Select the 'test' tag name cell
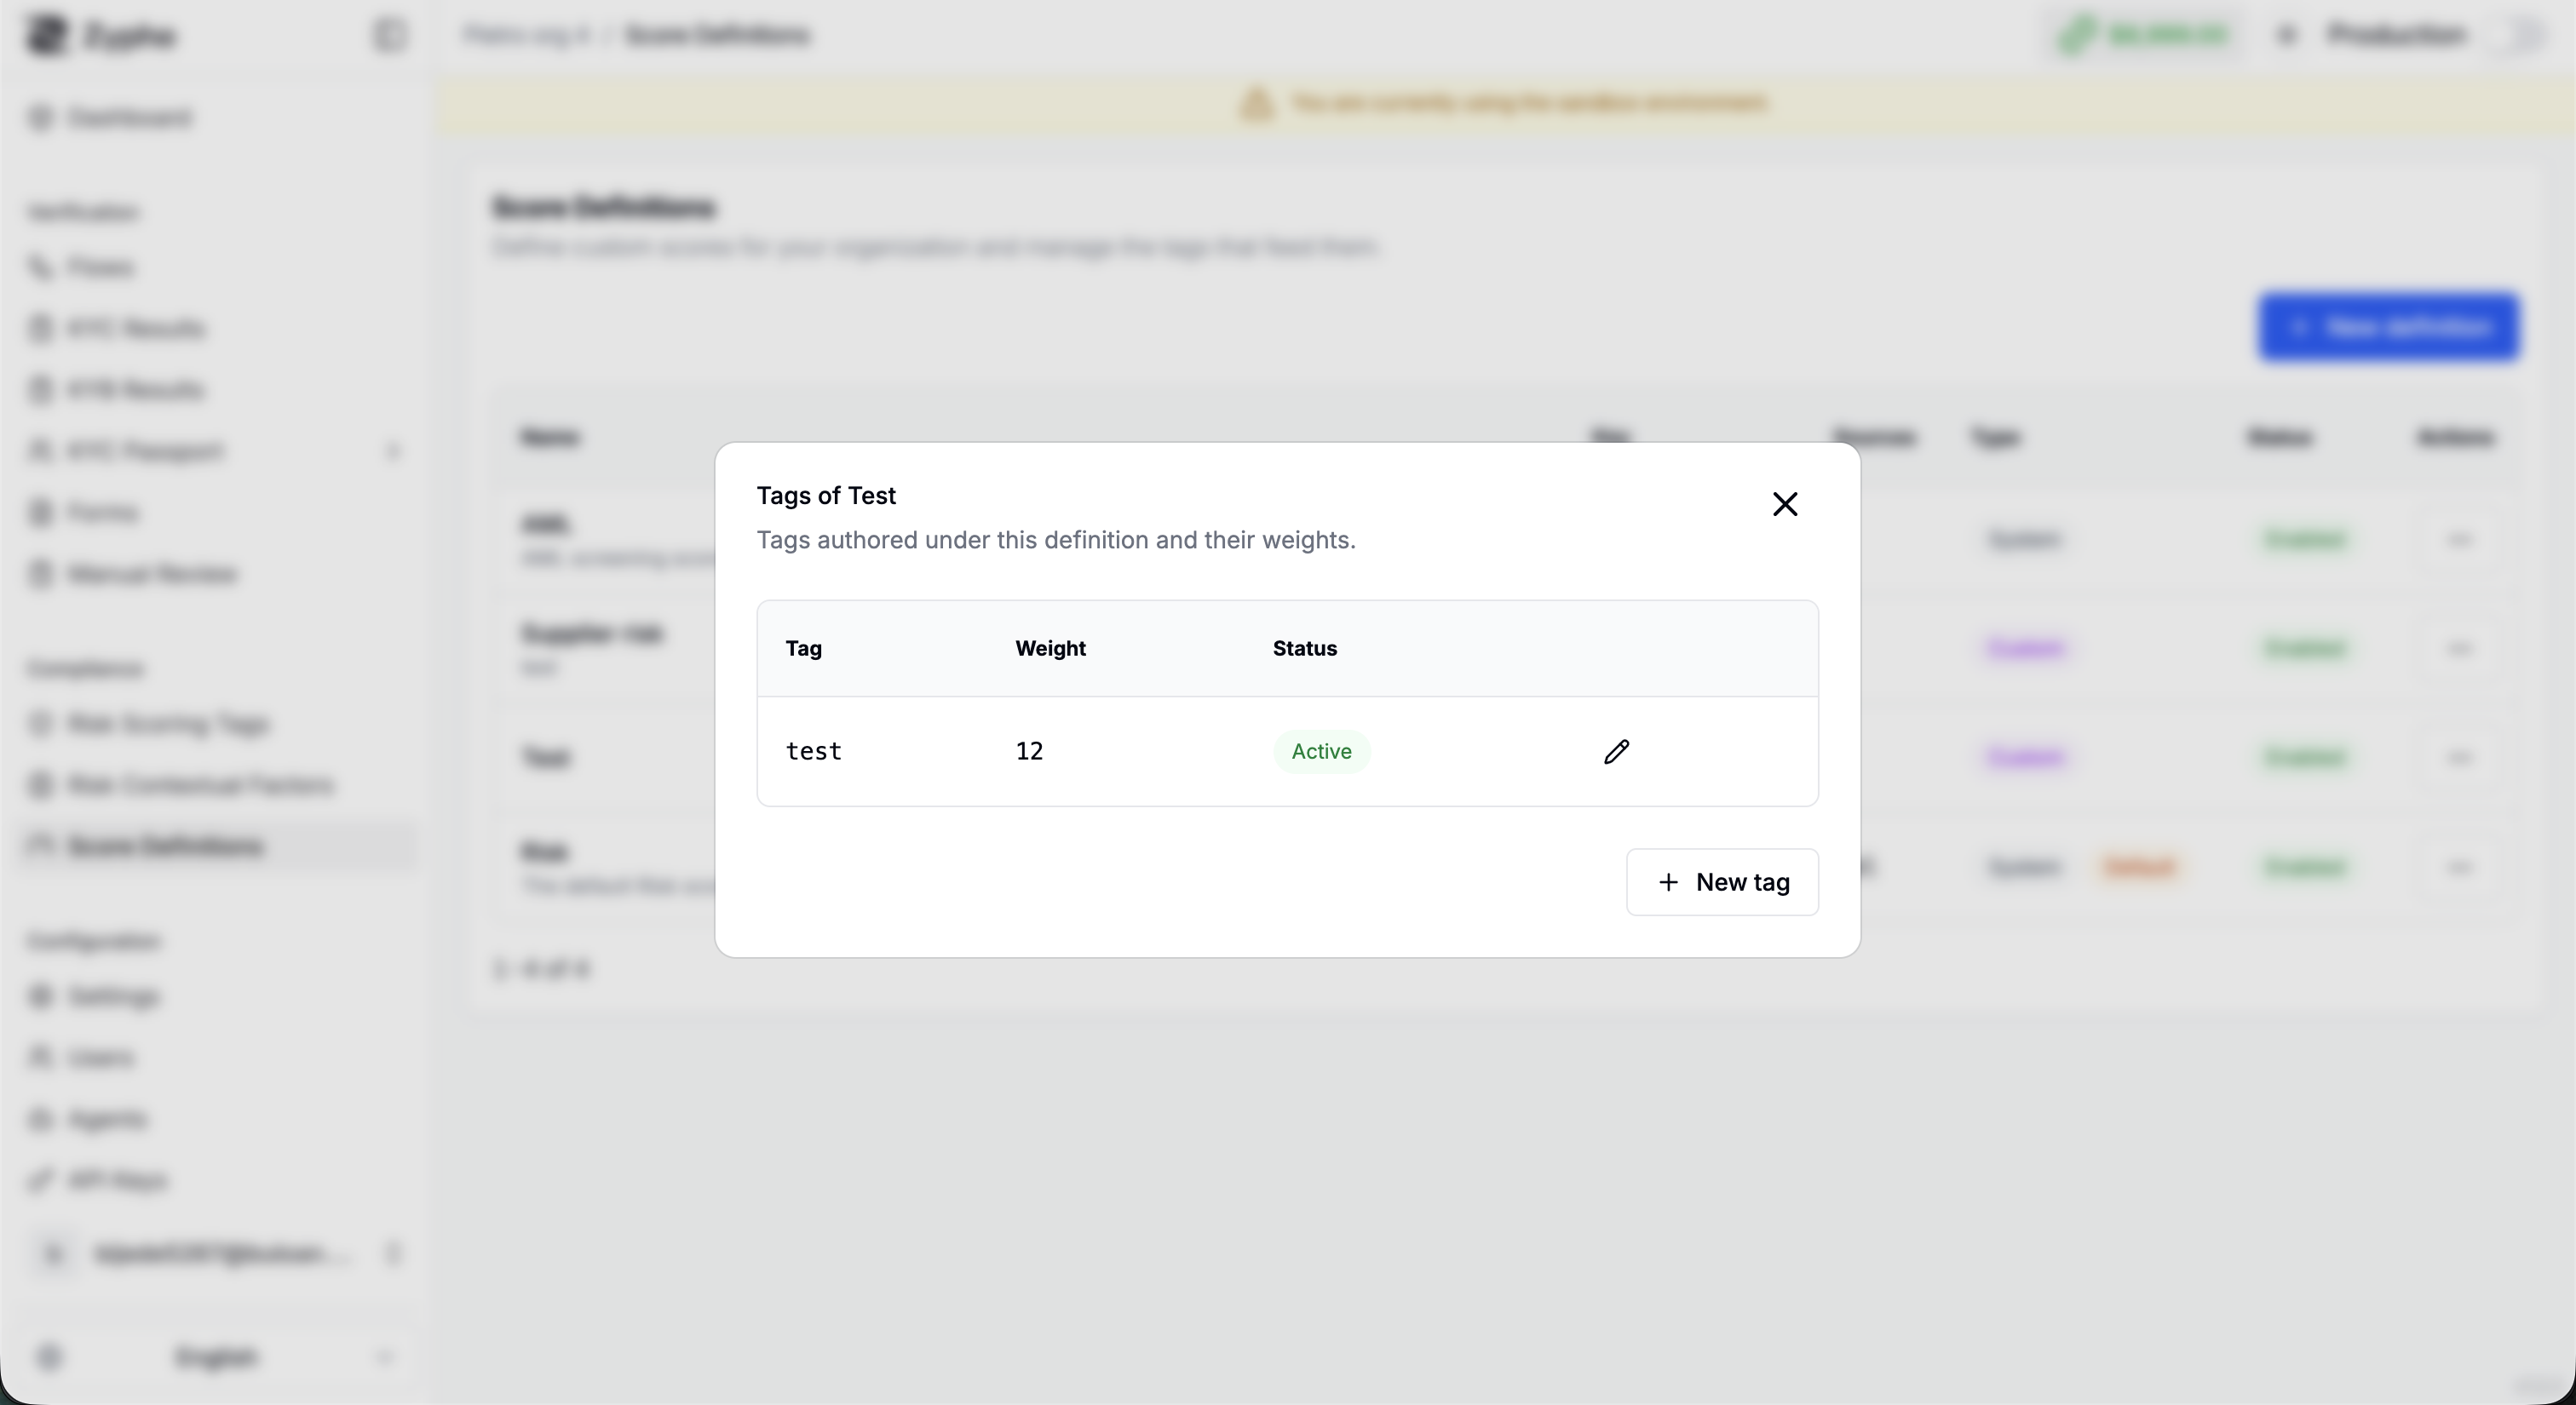 coord(814,752)
